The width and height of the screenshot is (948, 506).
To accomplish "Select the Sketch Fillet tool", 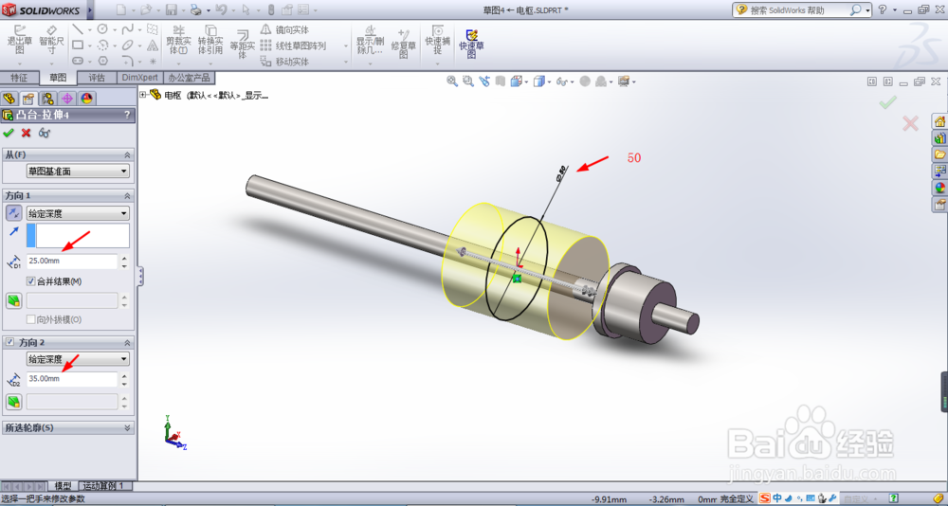I will pyautogui.click(x=128, y=61).
